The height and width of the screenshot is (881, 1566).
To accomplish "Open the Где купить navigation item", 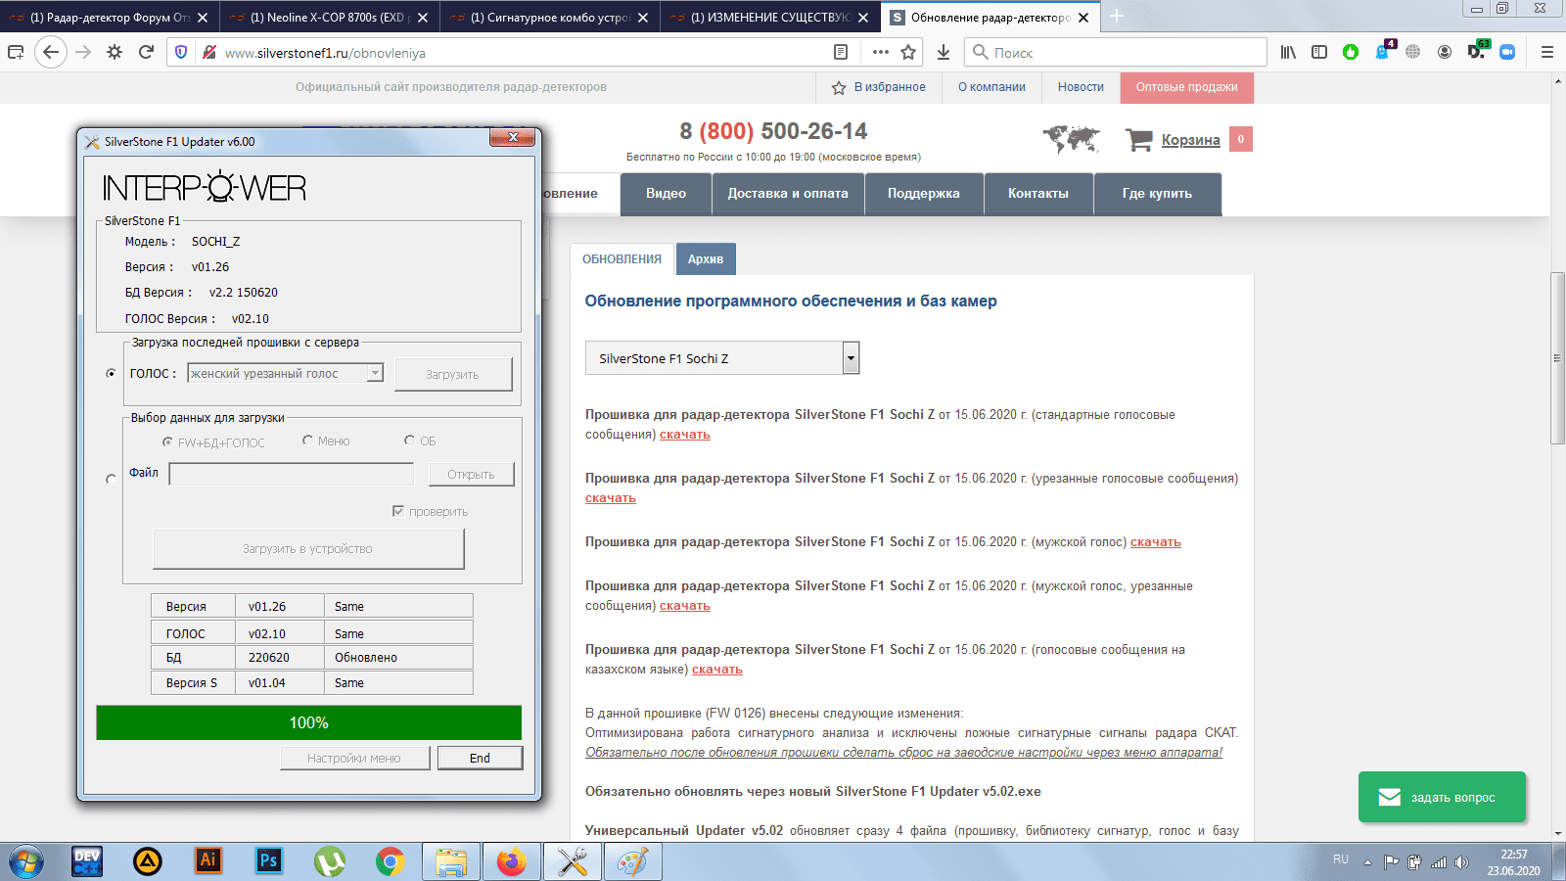I will pos(1157,194).
